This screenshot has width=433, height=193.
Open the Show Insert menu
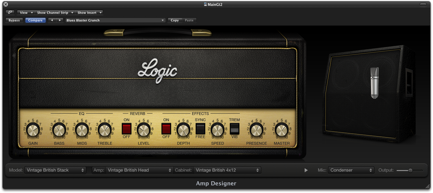click(89, 13)
